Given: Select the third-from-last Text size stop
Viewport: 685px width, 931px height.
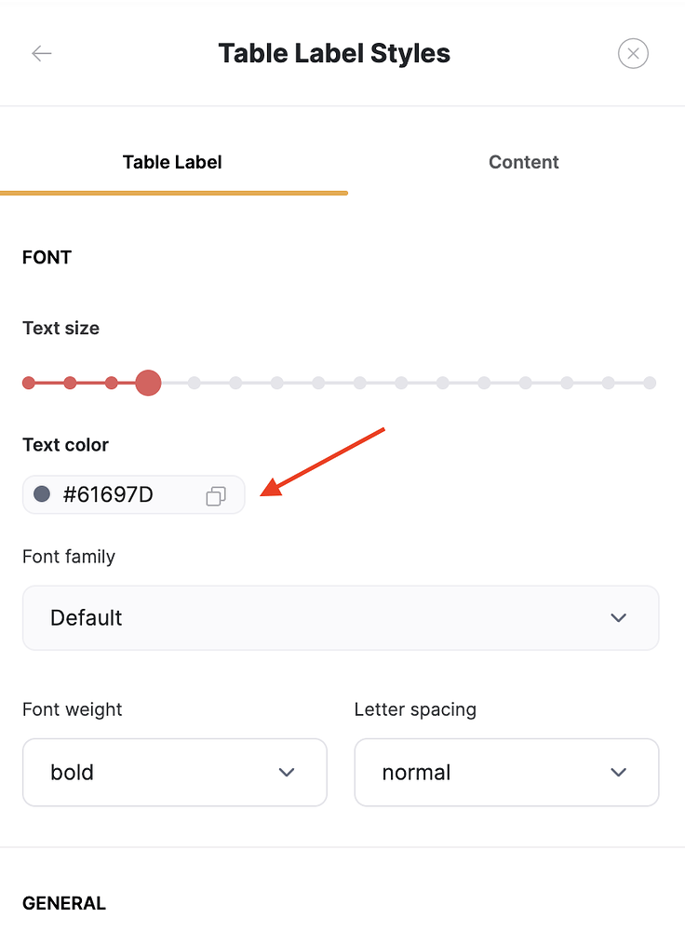Looking at the screenshot, I should click(567, 383).
